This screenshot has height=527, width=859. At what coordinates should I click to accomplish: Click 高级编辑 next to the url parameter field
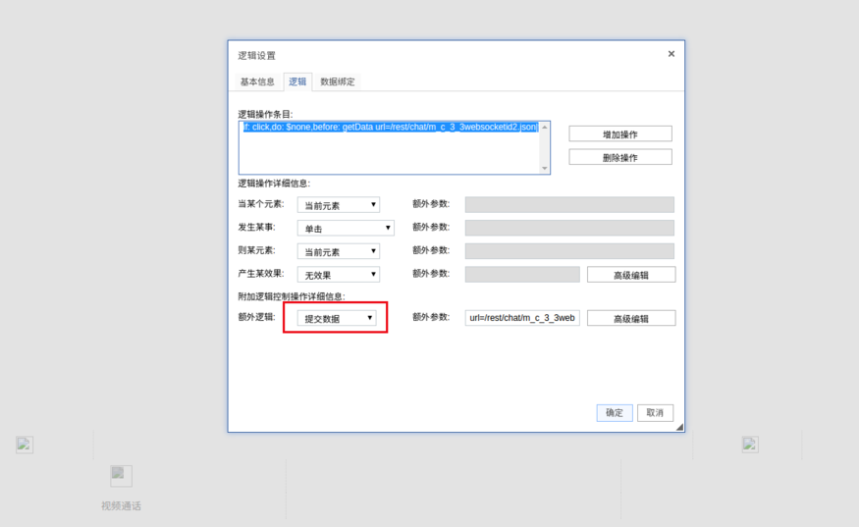pos(631,318)
